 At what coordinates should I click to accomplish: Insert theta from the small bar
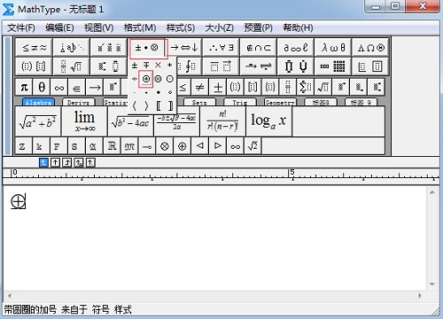click(x=42, y=87)
